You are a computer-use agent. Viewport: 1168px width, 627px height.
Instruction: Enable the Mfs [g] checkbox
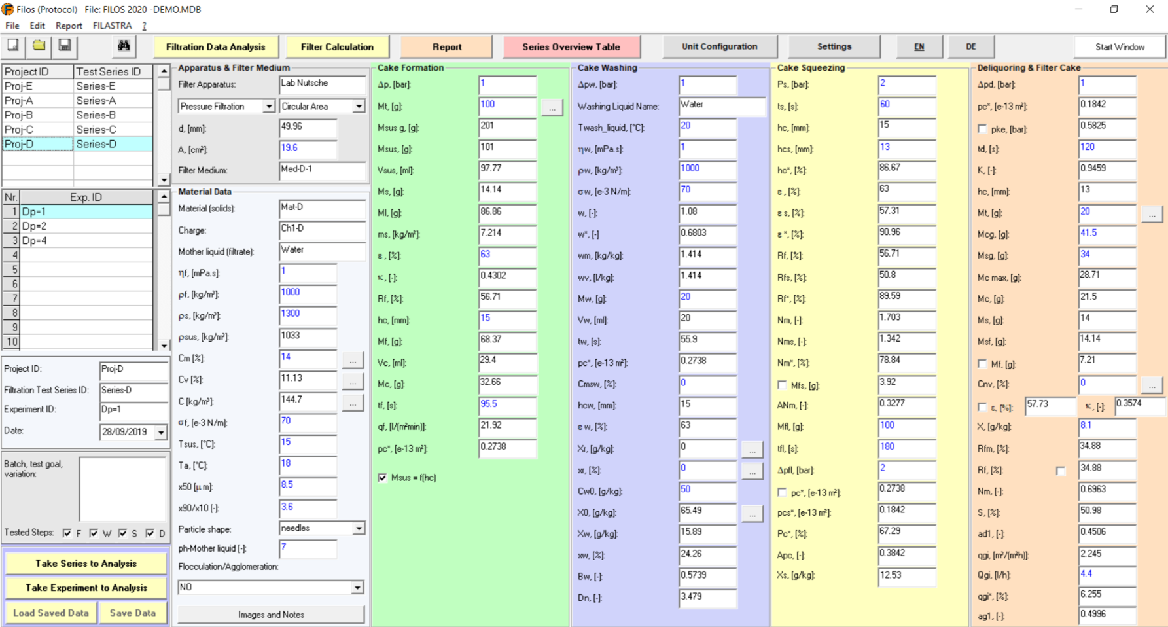click(782, 385)
